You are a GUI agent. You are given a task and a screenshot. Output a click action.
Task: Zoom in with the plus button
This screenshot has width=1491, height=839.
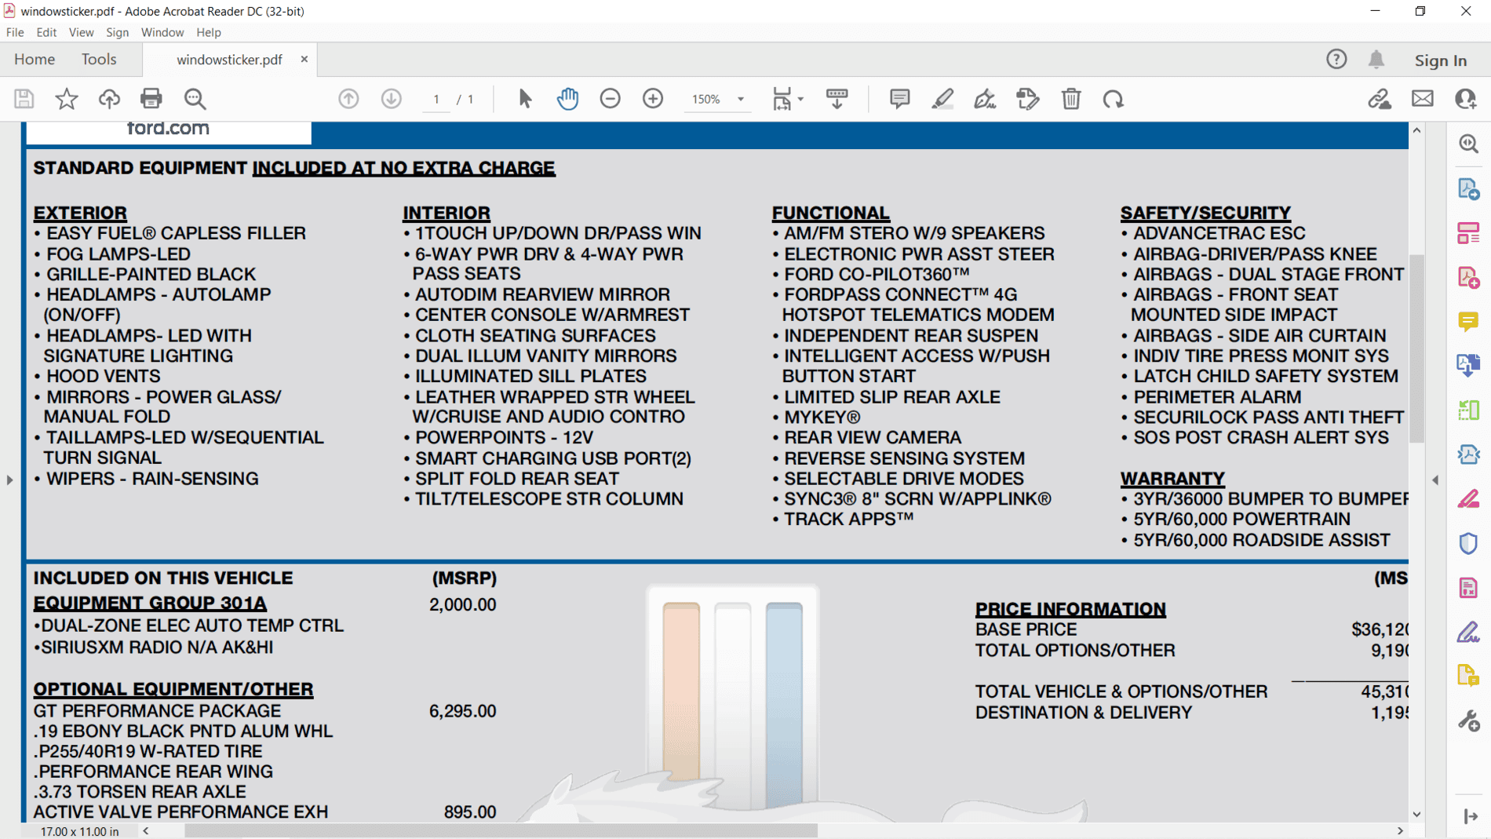653,99
